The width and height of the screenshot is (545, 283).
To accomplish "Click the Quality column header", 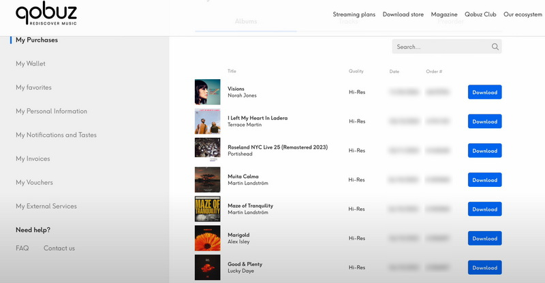I will (x=356, y=71).
